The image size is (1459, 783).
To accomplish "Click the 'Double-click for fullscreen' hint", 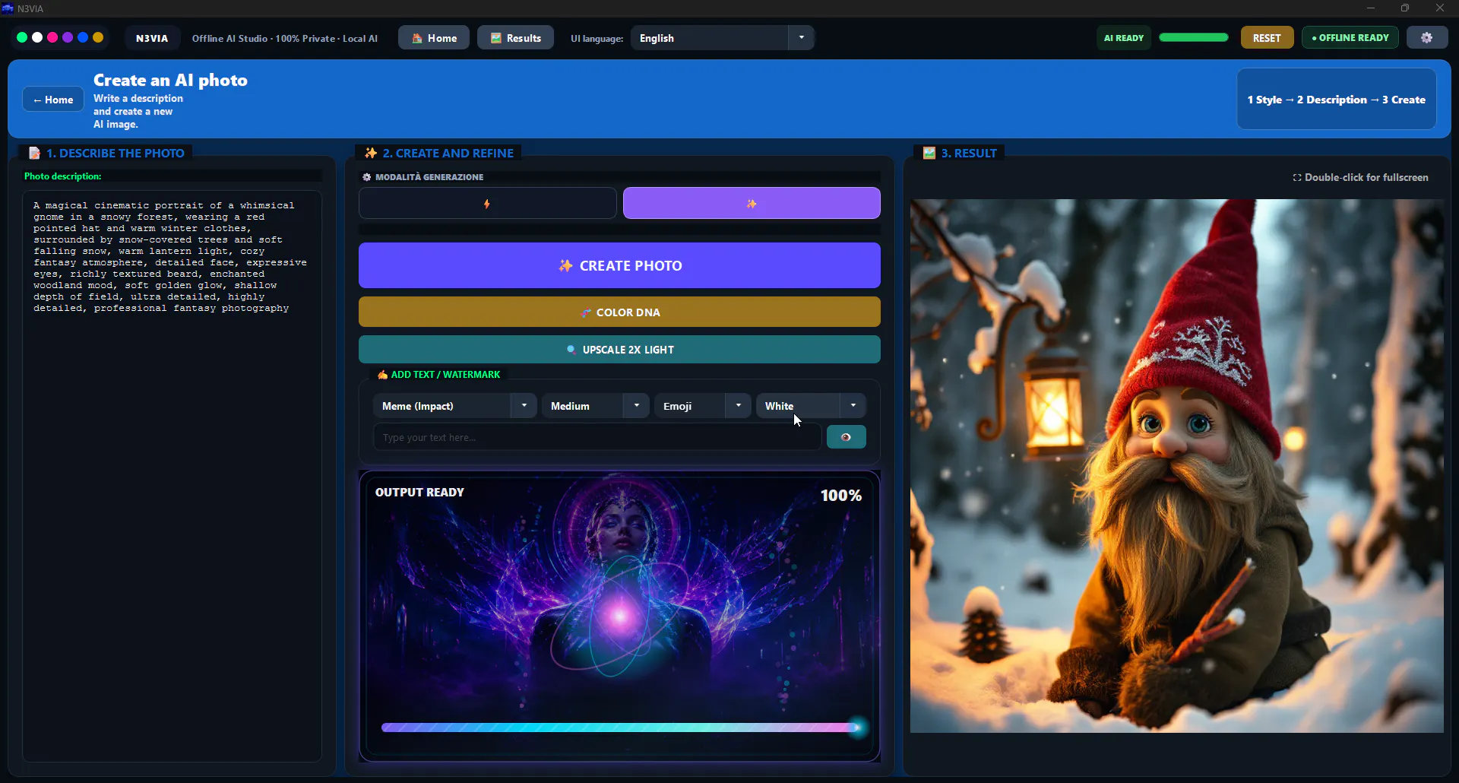I will click(x=1360, y=177).
